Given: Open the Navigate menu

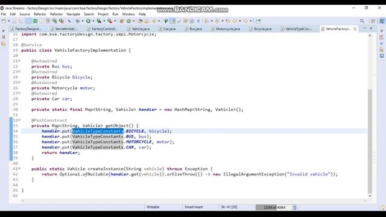Looking at the screenshot, I should click(74, 14).
